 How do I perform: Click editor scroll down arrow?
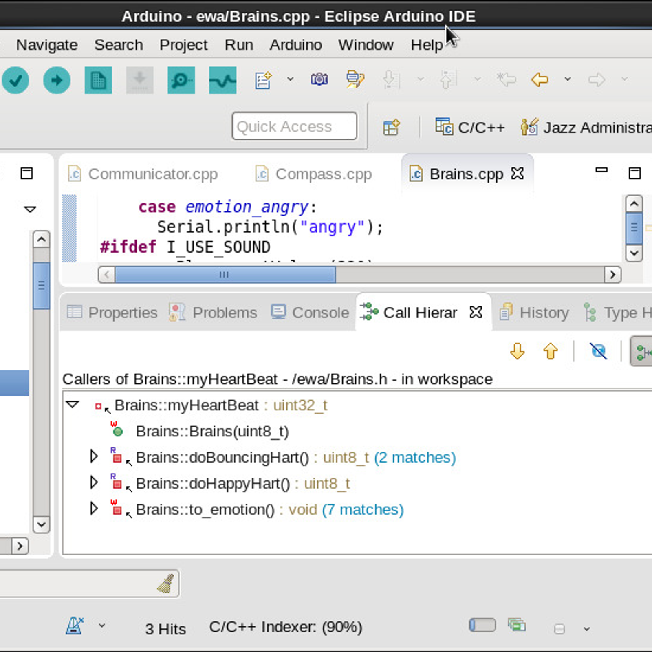click(634, 253)
